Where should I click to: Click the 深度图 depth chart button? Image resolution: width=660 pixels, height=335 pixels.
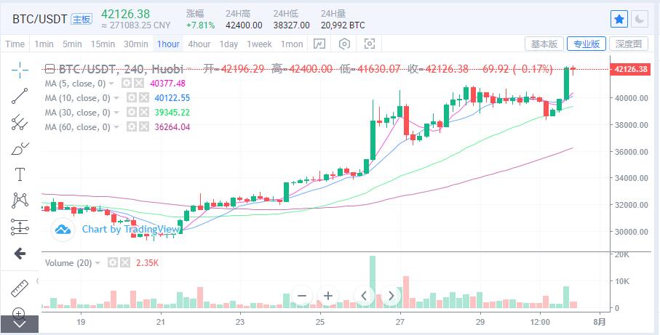pos(628,44)
